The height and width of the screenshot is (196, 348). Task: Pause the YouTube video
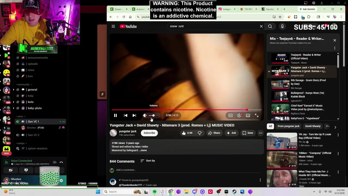115,115
